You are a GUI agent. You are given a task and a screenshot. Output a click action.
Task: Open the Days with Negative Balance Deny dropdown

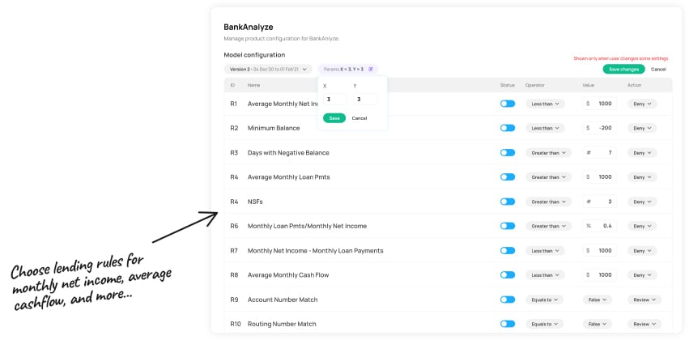(642, 153)
